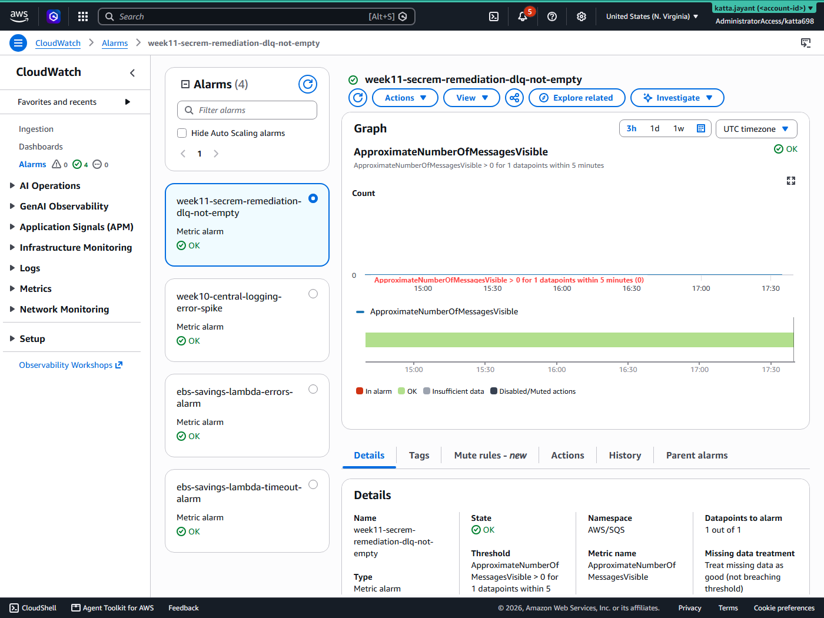Click the share alarm icon button
This screenshot has height=618, width=824.
(x=514, y=98)
